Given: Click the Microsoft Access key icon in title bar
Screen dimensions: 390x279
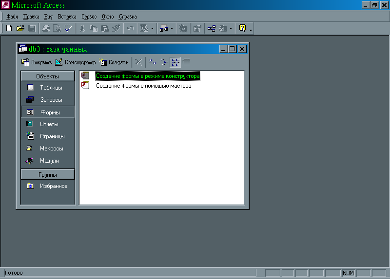Looking at the screenshot, I should coord(5,5).
